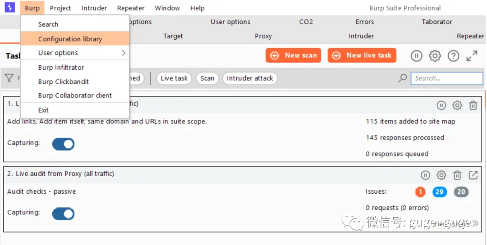Pause task 1 live passive crawl

tap(441, 105)
